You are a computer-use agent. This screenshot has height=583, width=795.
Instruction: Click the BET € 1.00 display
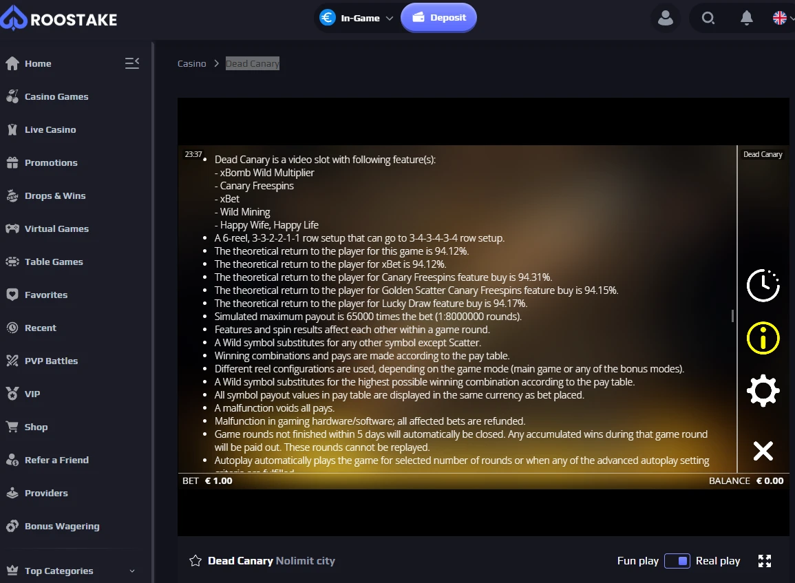[x=207, y=480]
